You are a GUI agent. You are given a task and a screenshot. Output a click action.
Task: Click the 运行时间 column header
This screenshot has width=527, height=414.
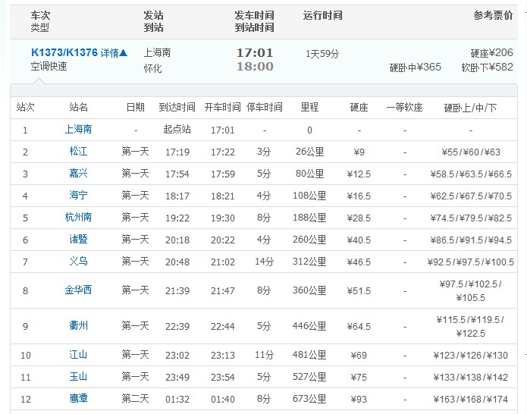tap(322, 16)
